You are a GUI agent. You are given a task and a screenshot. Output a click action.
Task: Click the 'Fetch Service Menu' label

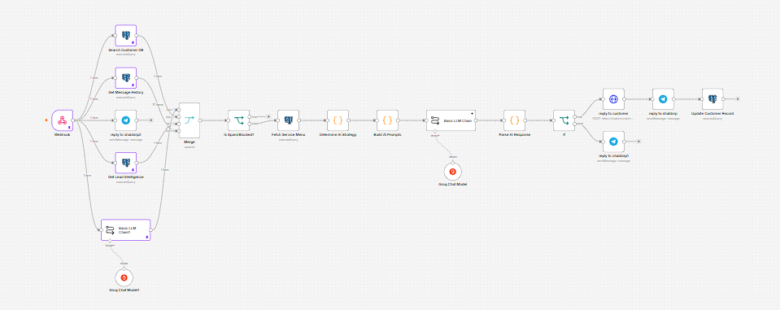click(288, 135)
